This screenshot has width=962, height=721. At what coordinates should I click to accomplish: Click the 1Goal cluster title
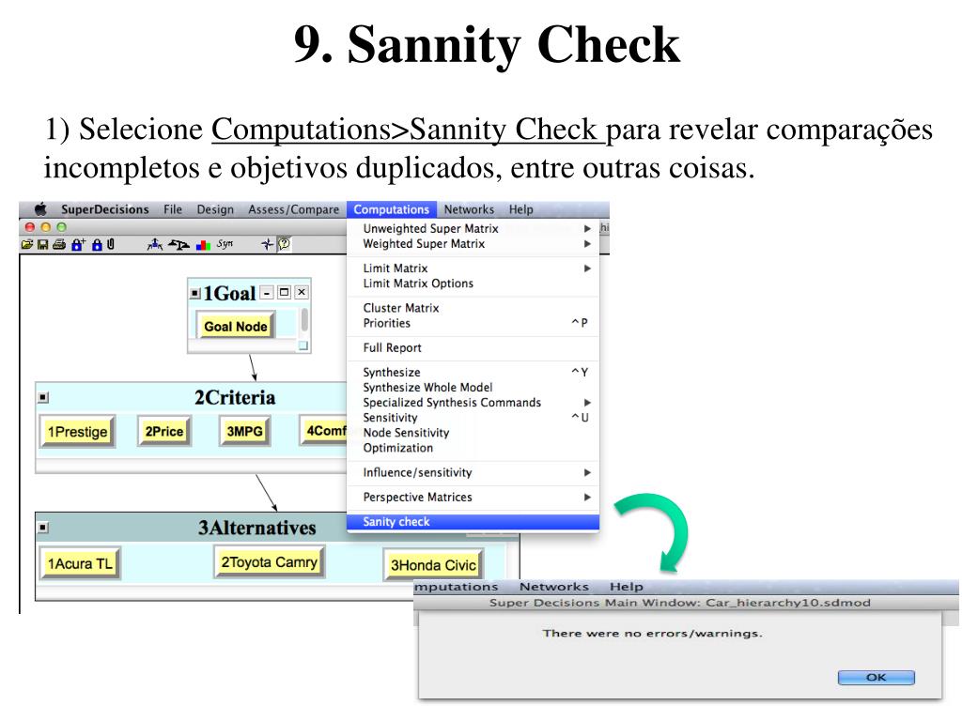[229, 293]
